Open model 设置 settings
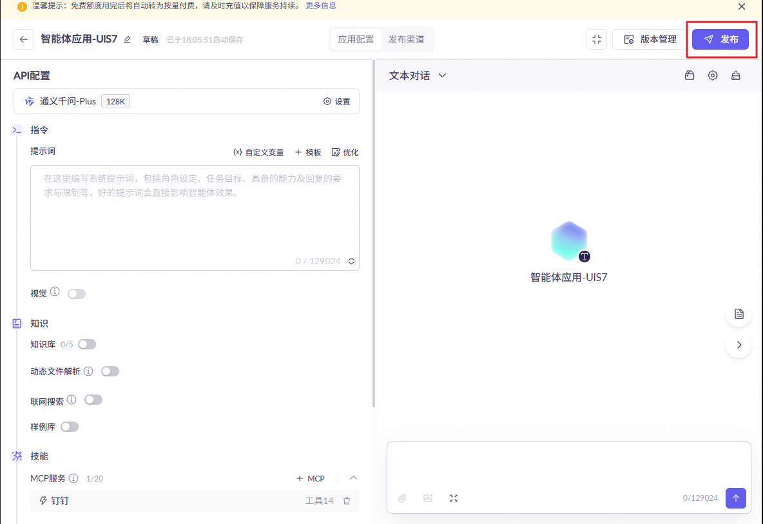763x524 pixels. point(337,101)
